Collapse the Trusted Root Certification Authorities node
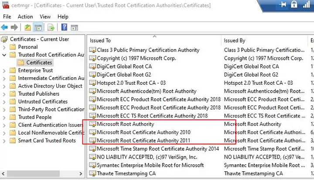 click(x=4, y=55)
